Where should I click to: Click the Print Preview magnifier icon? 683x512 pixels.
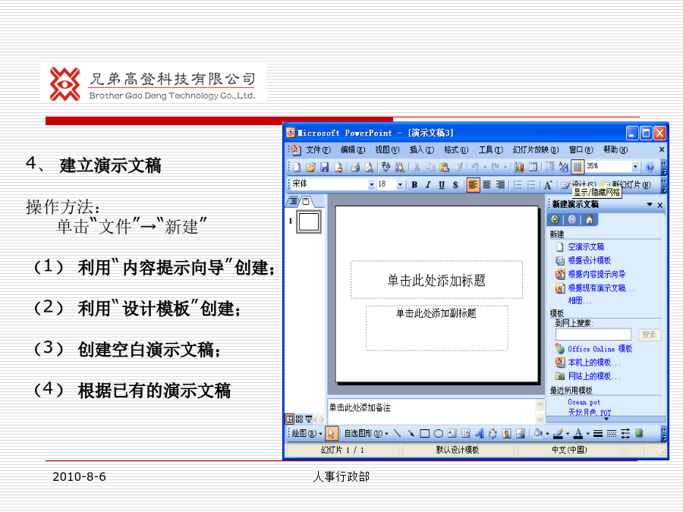pyautogui.click(x=369, y=167)
